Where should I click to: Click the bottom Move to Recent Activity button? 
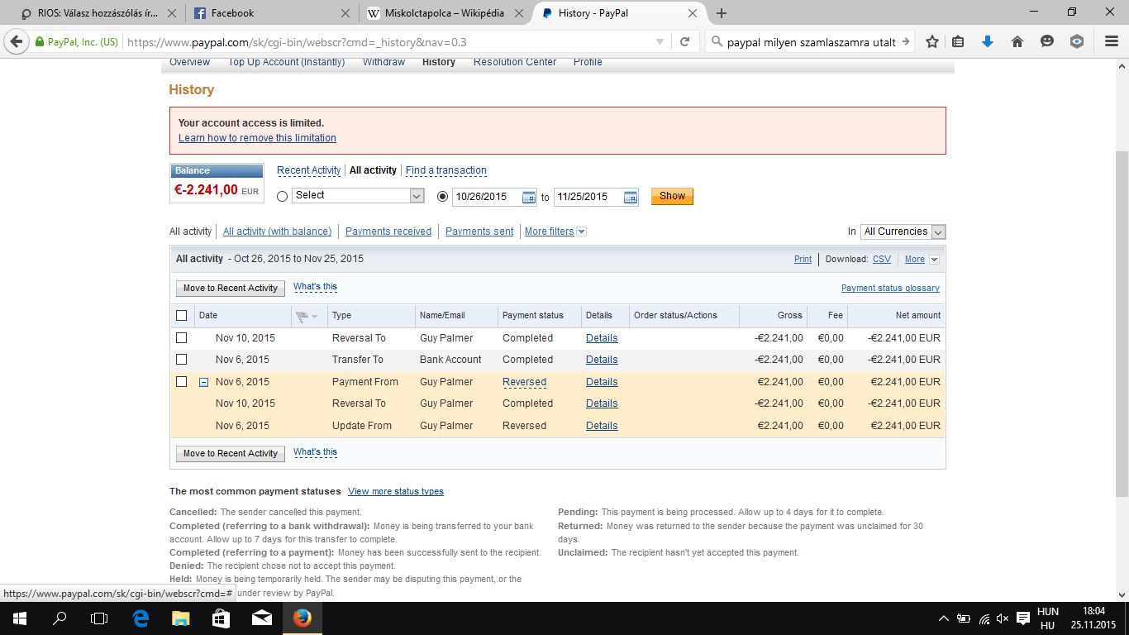pos(231,453)
